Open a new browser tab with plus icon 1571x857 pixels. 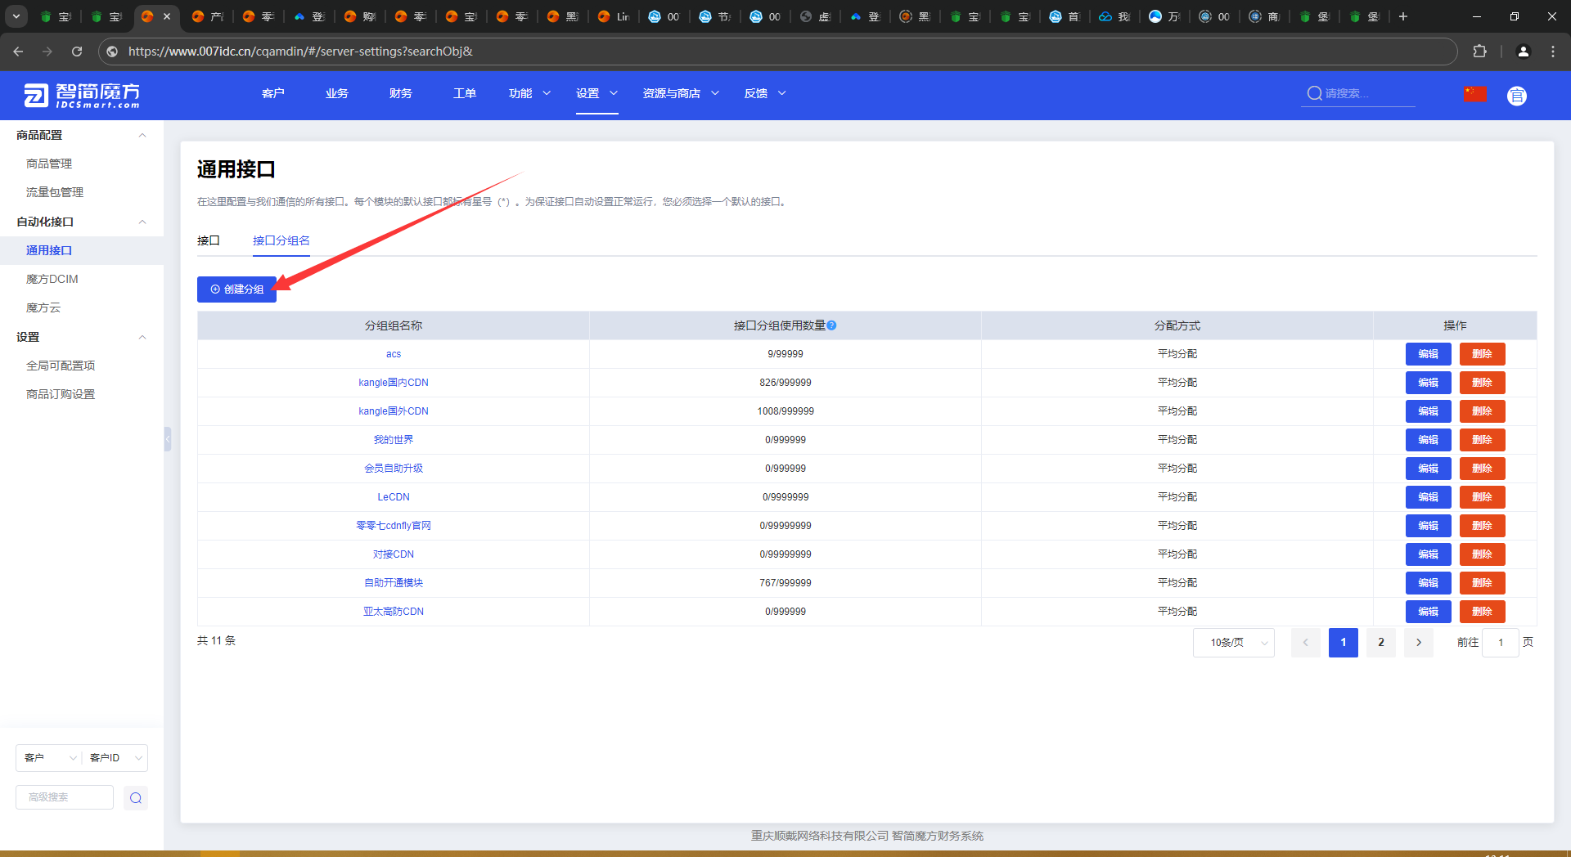[1403, 16]
